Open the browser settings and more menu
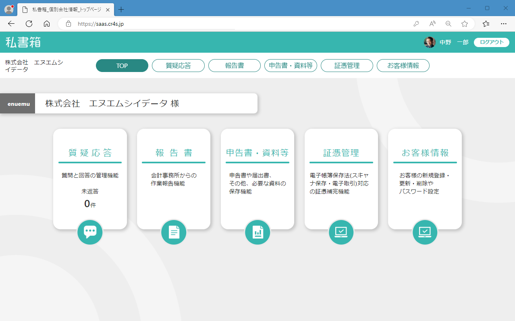515x321 pixels. point(504,24)
